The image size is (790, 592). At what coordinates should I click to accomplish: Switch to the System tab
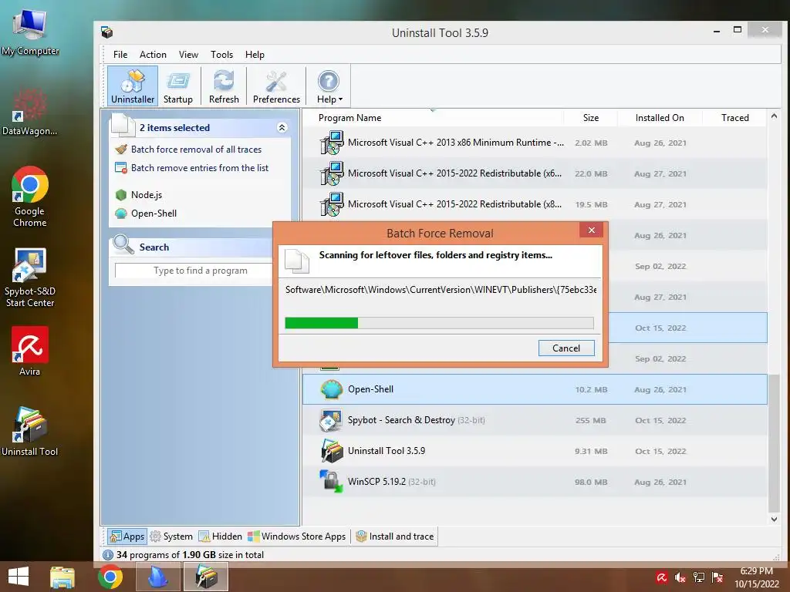point(172,536)
